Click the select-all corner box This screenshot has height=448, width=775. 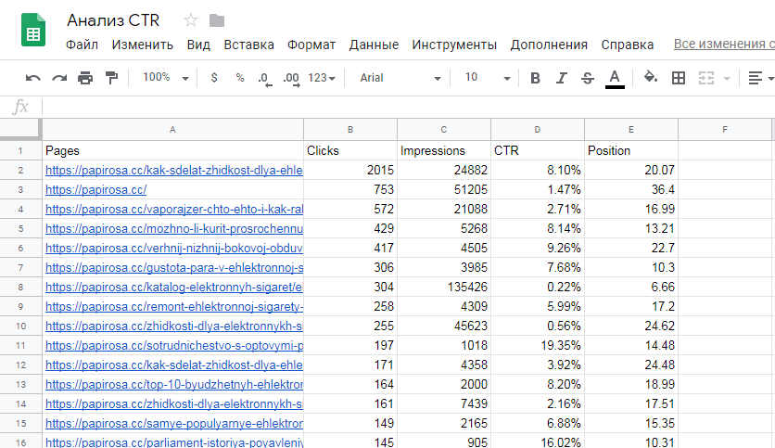(19, 129)
